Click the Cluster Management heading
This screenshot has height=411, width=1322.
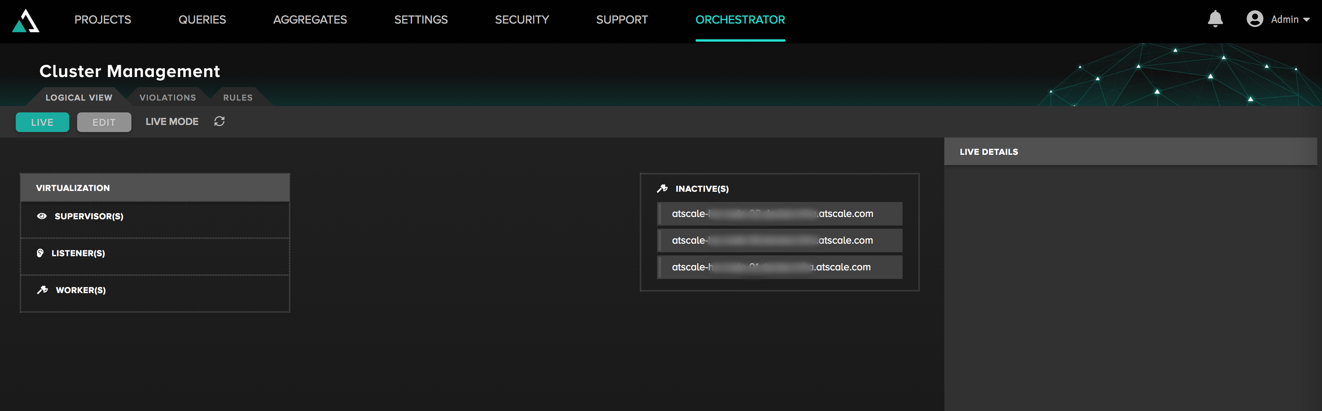[130, 71]
